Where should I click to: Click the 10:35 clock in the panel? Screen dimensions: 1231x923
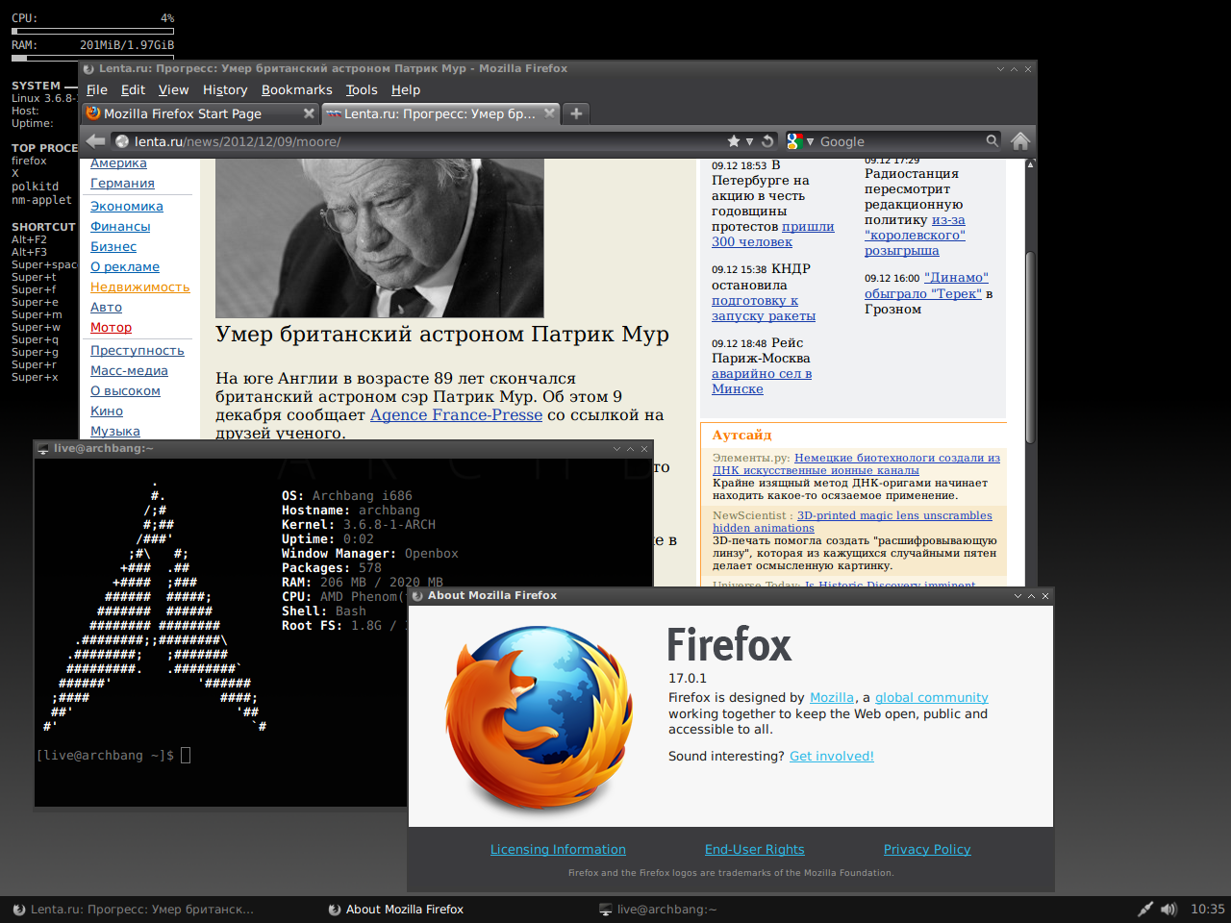pos(1207,909)
